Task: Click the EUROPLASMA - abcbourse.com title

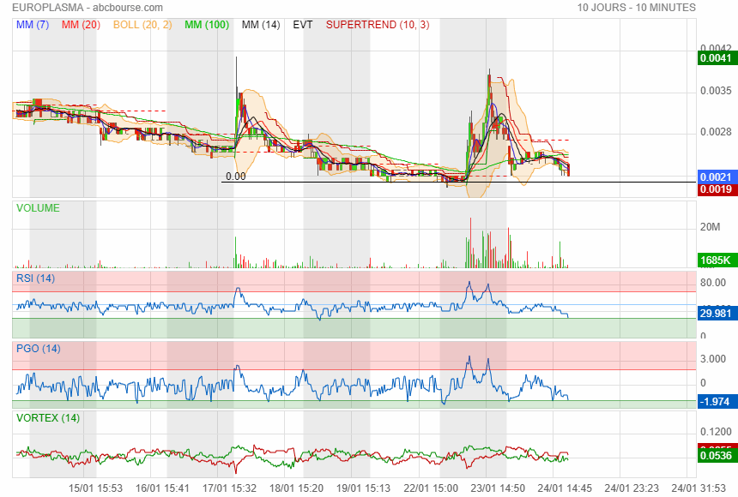Action: tap(88, 8)
